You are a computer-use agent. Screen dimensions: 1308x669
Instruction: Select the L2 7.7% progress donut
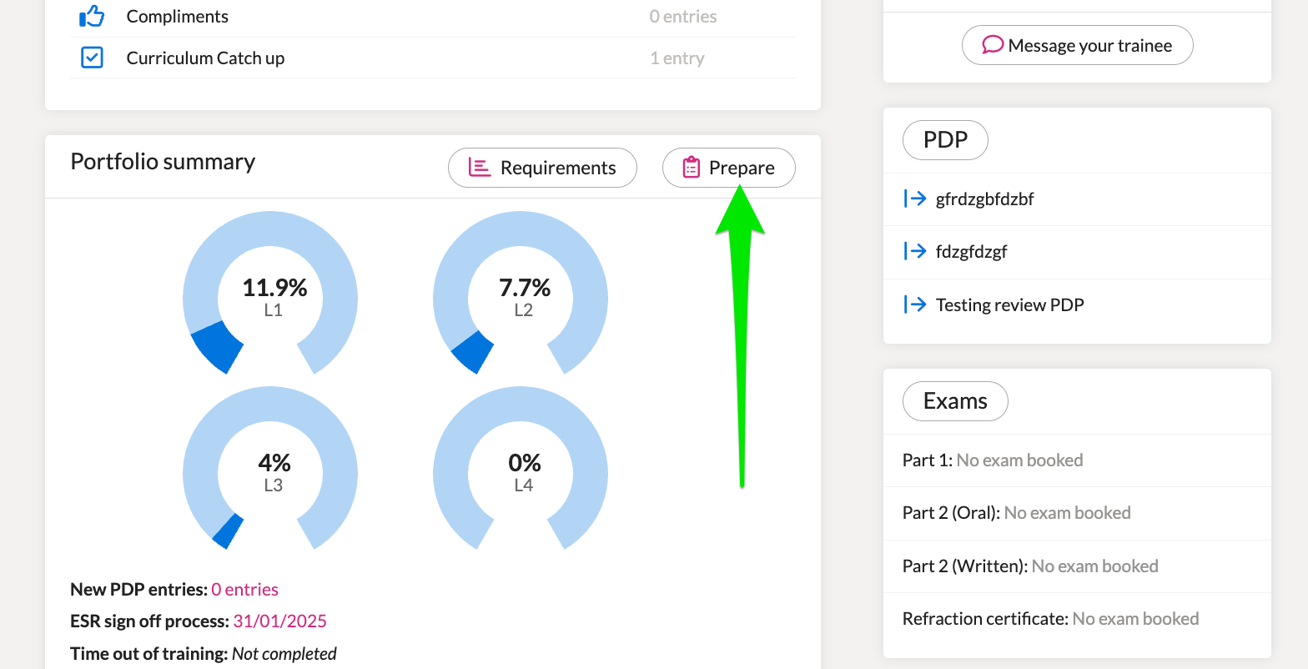coord(521,297)
